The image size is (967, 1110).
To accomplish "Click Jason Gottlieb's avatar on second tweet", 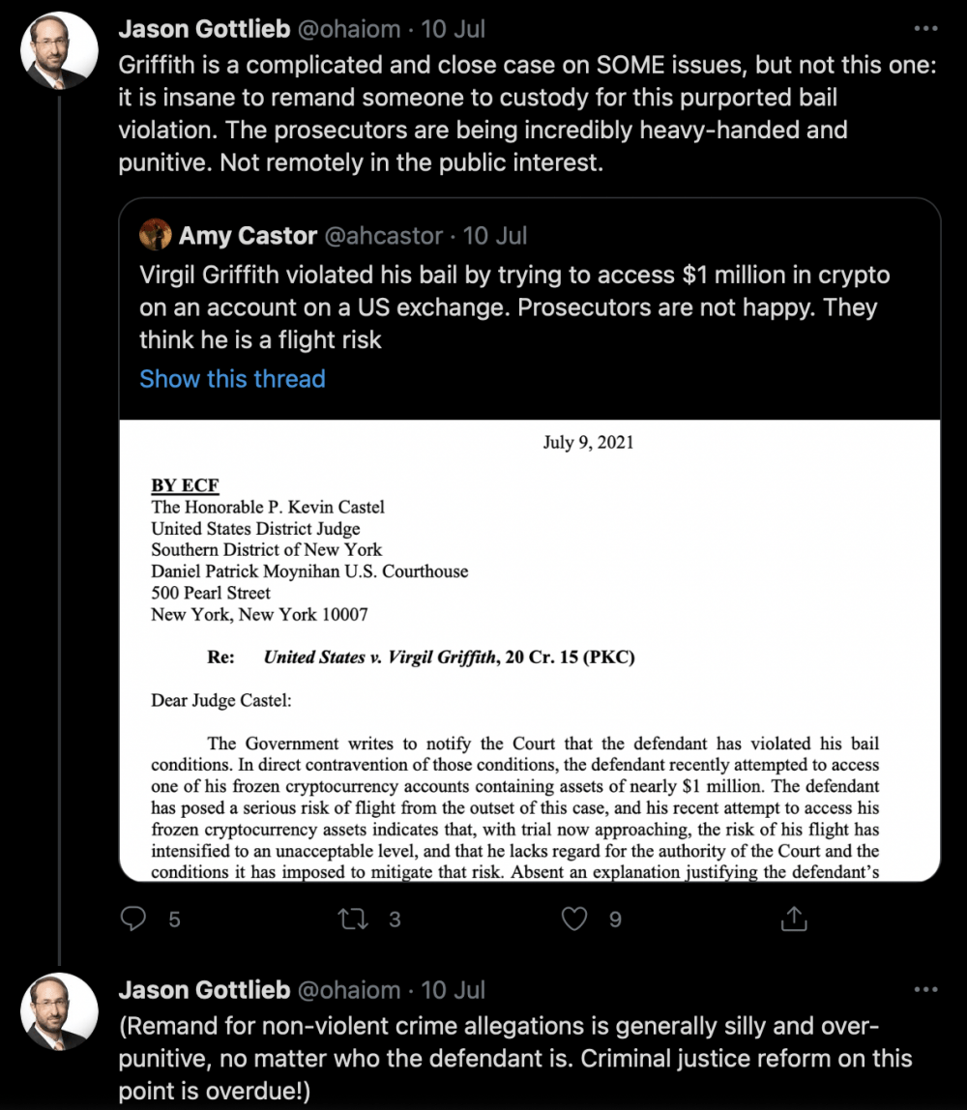I will pyautogui.click(x=60, y=1012).
